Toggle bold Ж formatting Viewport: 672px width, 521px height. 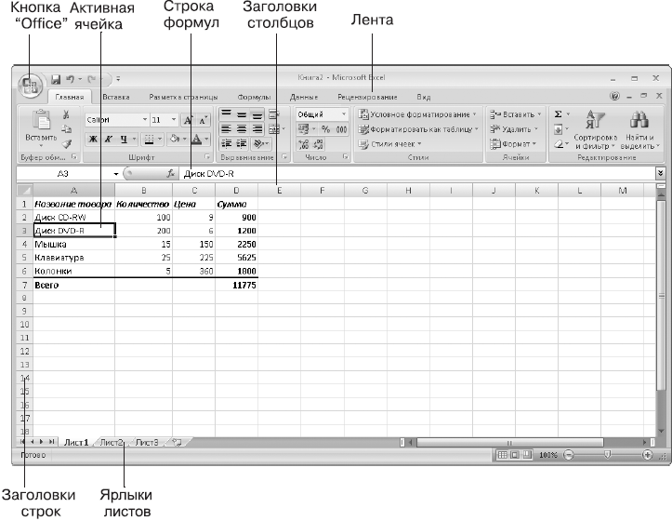pyautogui.click(x=93, y=139)
